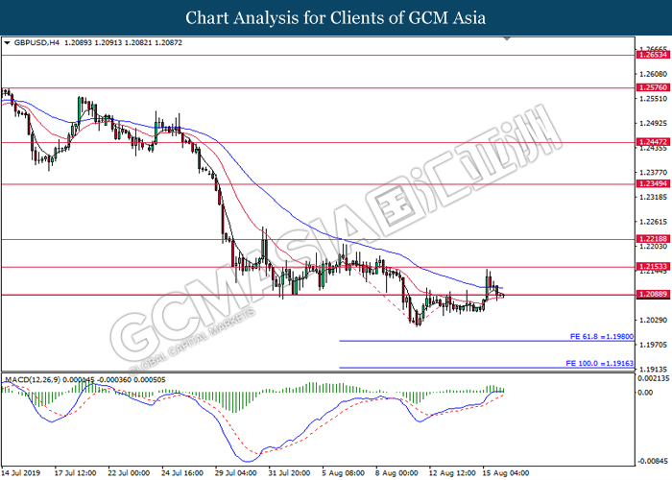Click the 1.19705 price axis value
This screenshot has width=672, height=480.
[654, 345]
